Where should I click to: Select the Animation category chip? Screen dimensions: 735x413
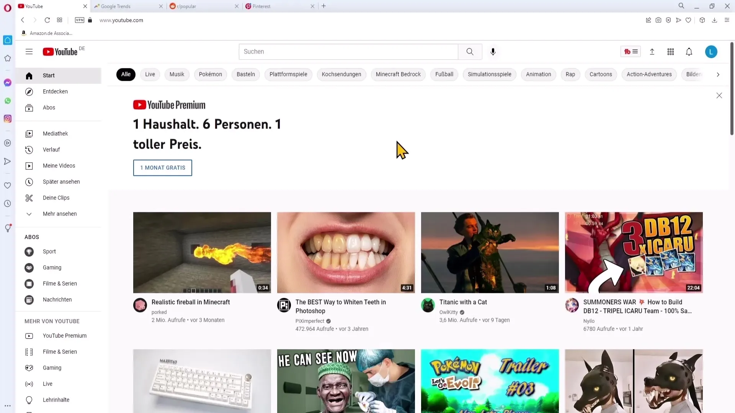tap(538, 74)
